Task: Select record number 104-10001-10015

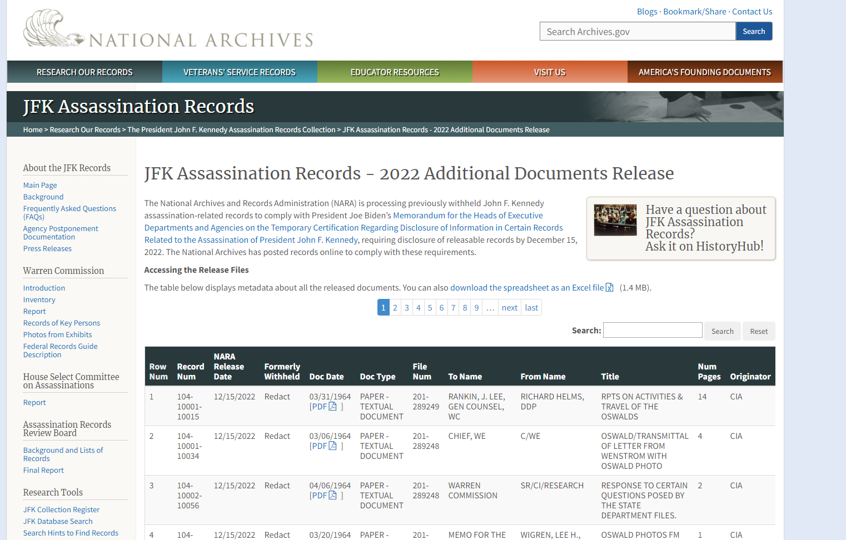Action: pyautogui.click(x=190, y=407)
